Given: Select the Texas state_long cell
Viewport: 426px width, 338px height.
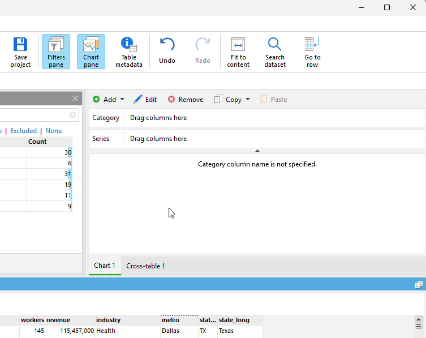Looking at the screenshot, I should pos(240,331).
